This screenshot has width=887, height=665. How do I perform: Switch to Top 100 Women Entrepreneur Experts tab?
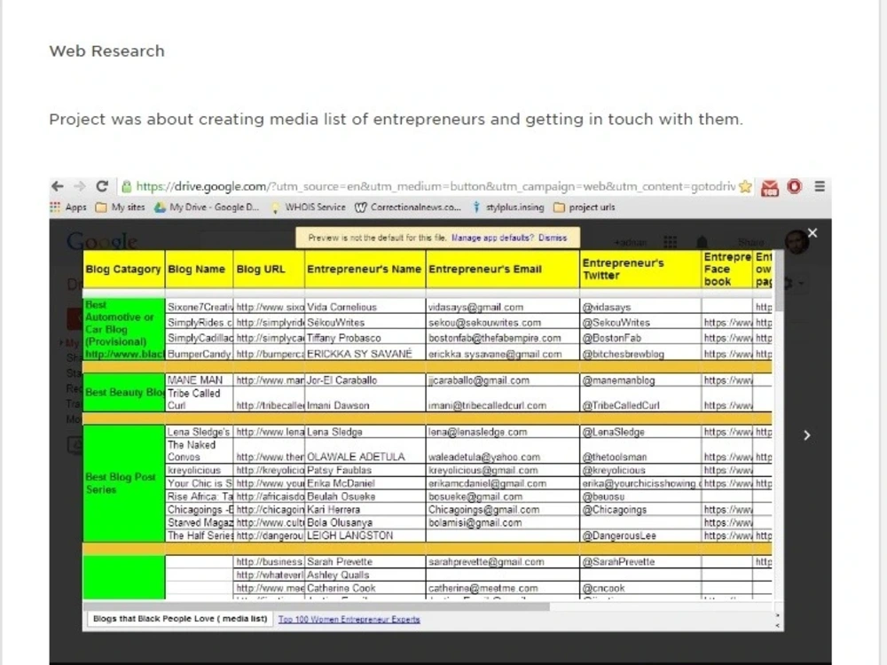click(x=349, y=619)
